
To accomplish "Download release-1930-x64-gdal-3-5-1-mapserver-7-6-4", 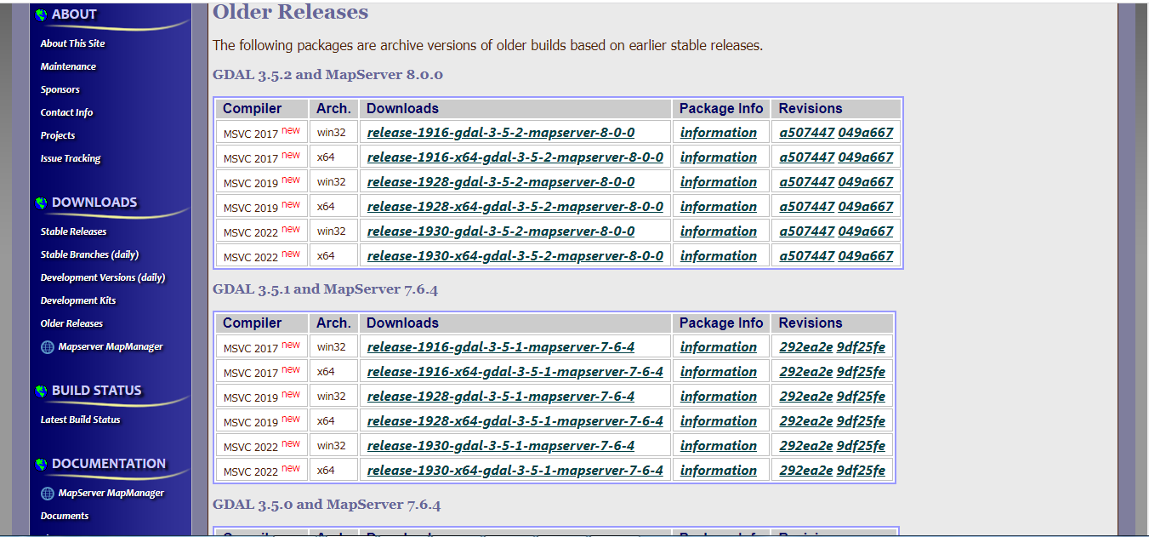I will pos(515,471).
